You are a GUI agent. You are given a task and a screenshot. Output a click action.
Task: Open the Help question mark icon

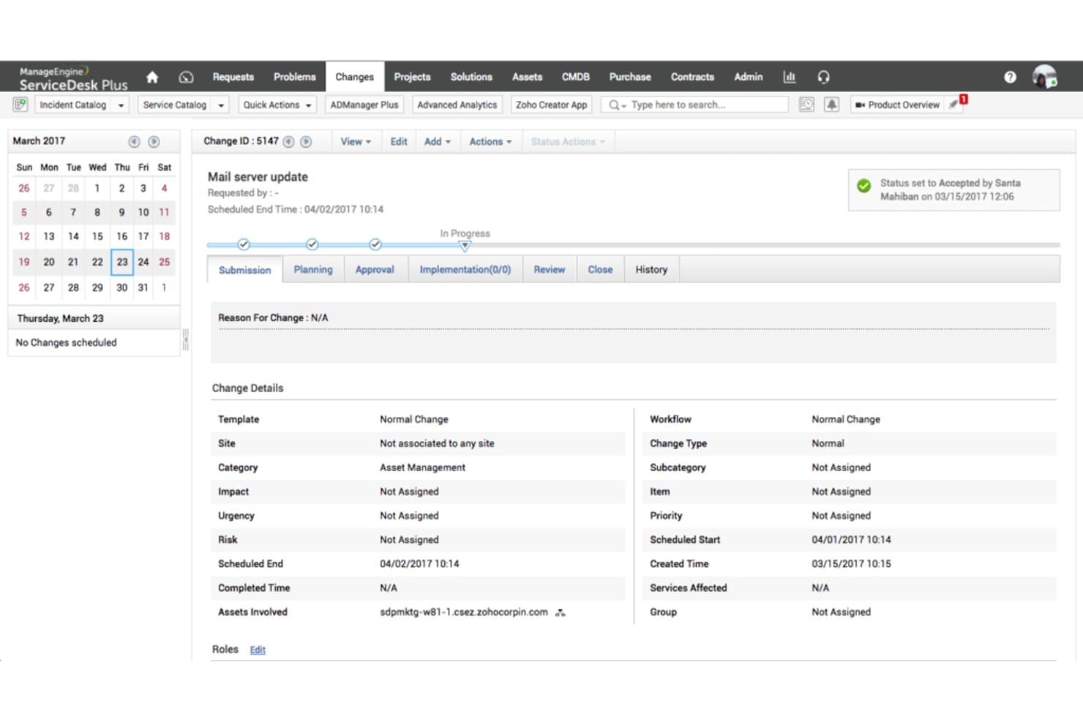[1010, 77]
